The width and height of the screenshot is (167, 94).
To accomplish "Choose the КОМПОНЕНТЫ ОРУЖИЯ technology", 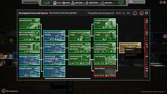I will coord(79,60).
